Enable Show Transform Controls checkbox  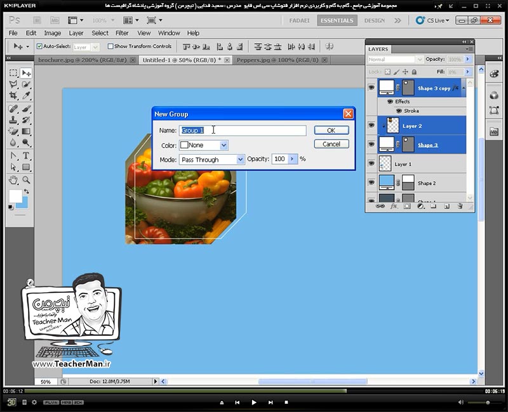click(110, 46)
